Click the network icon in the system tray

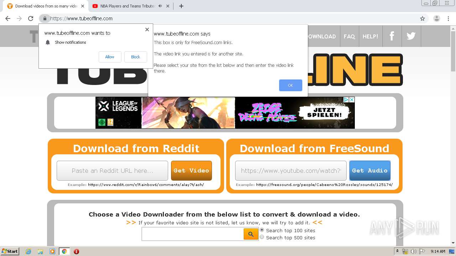[x=405, y=251]
